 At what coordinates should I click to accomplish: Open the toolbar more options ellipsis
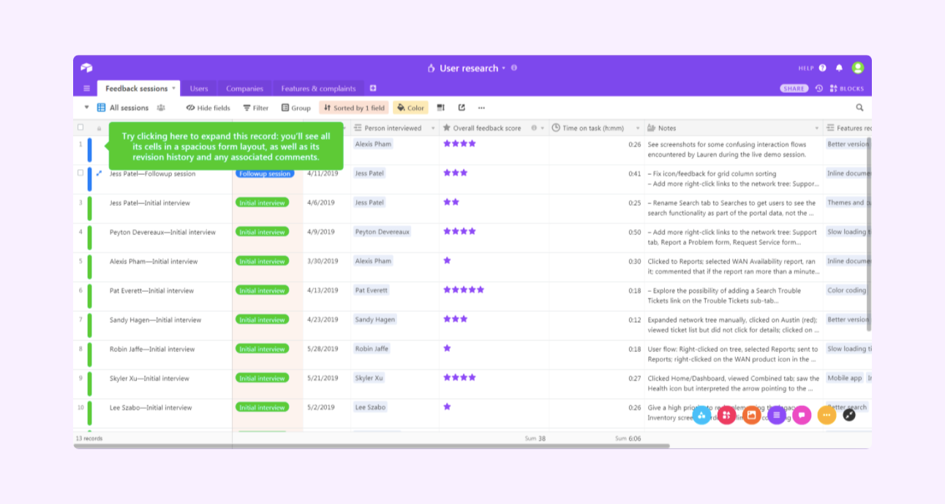tap(481, 108)
